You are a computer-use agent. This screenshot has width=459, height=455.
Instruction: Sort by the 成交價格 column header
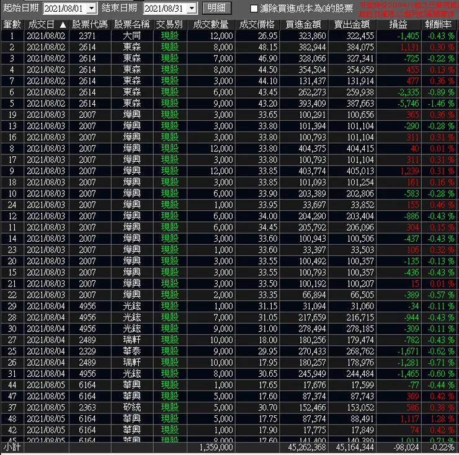[x=257, y=25]
